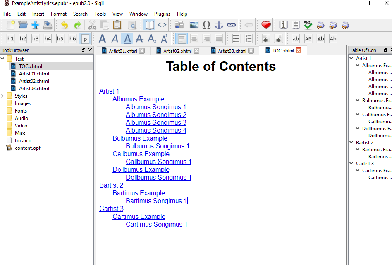Switch to Artist01.xhtml tab
Image resolution: width=392 pixels, height=265 pixels.
click(x=123, y=51)
